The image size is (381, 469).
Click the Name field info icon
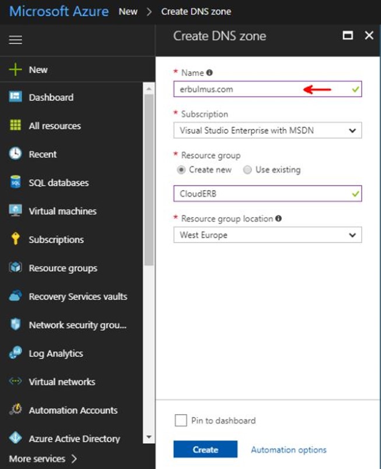point(209,73)
